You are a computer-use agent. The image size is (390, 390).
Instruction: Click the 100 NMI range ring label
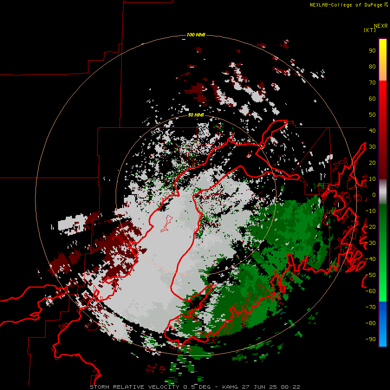196,35
